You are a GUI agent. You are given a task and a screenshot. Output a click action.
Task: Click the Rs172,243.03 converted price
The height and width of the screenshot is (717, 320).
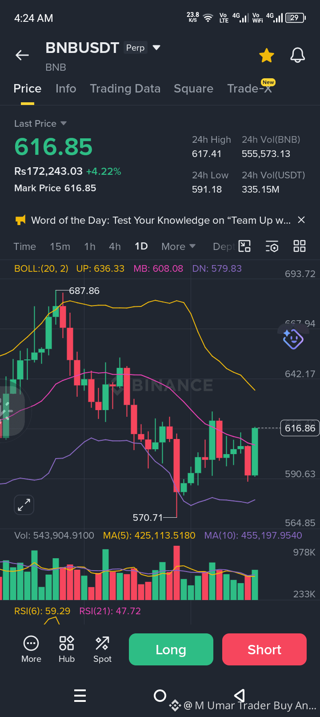click(x=48, y=171)
